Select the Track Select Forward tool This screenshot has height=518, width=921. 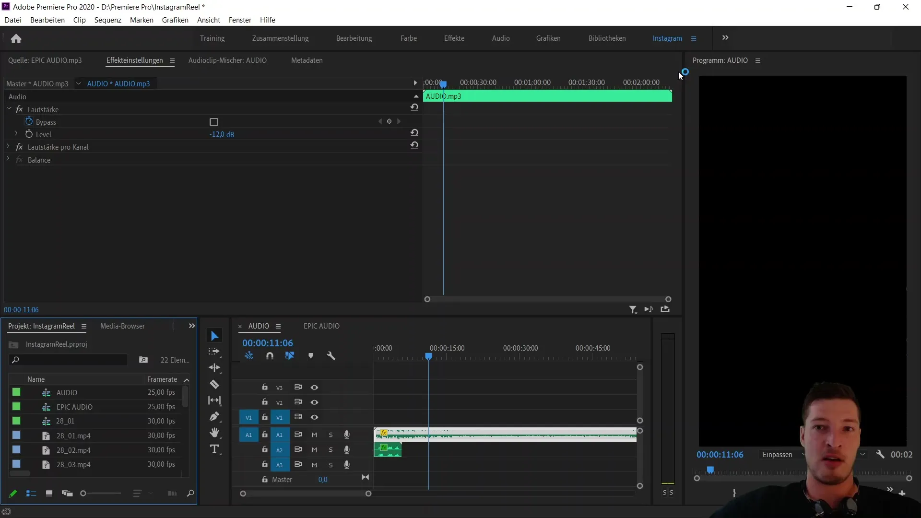click(x=214, y=352)
